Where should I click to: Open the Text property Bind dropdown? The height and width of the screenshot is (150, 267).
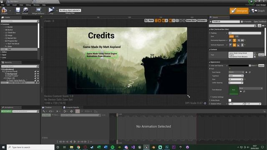[262, 55]
